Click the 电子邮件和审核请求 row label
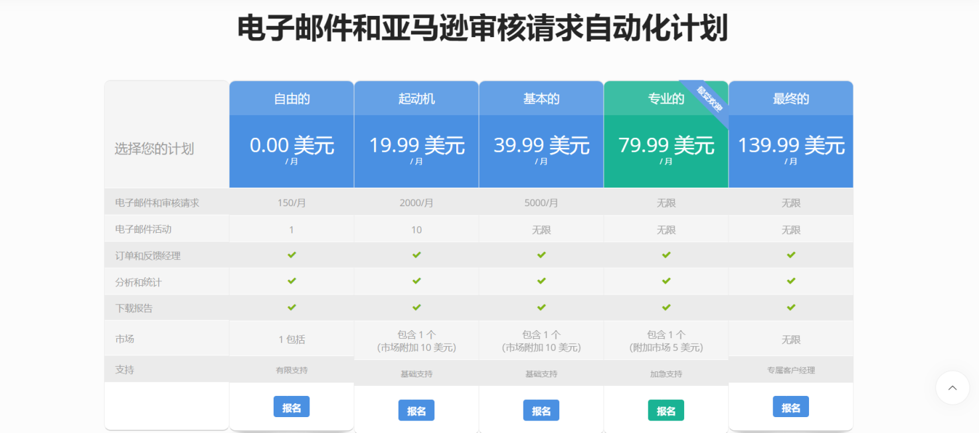This screenshot has width=979, height=433. coord(157,203)
